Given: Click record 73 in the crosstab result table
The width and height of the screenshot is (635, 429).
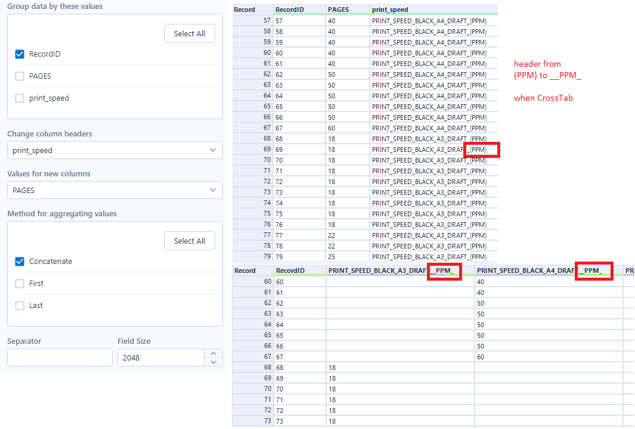Looking at the screenshot, I should [x=252, y=421].
